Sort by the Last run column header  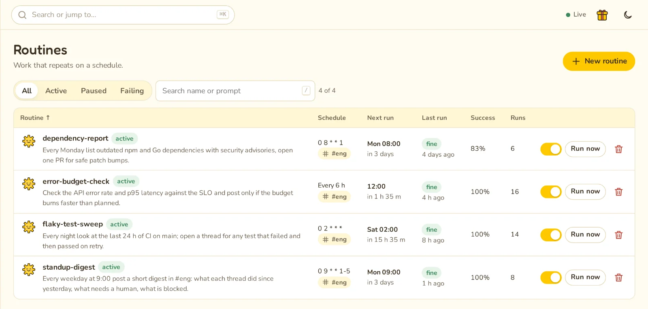pyautogui.click(x=434, y=118)
